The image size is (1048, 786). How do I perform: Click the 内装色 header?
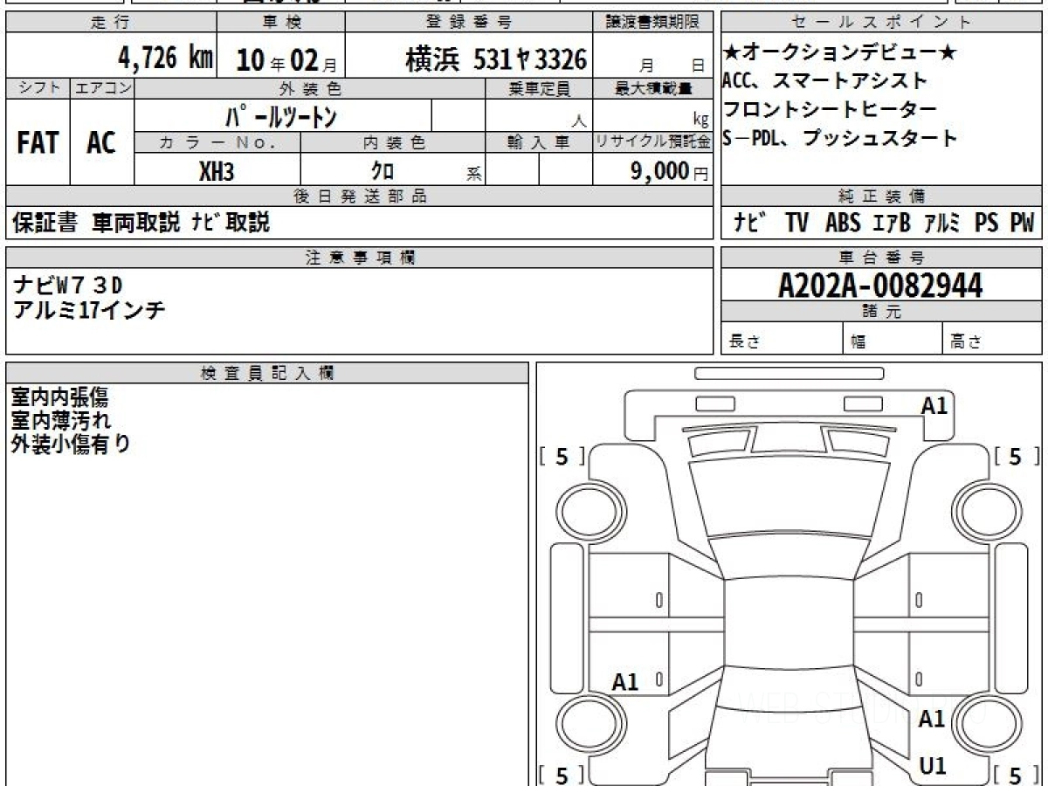pos(393,142)
